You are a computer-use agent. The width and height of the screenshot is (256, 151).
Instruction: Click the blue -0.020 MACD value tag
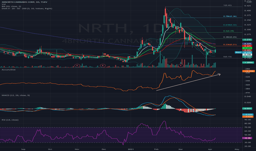(248, 114)
